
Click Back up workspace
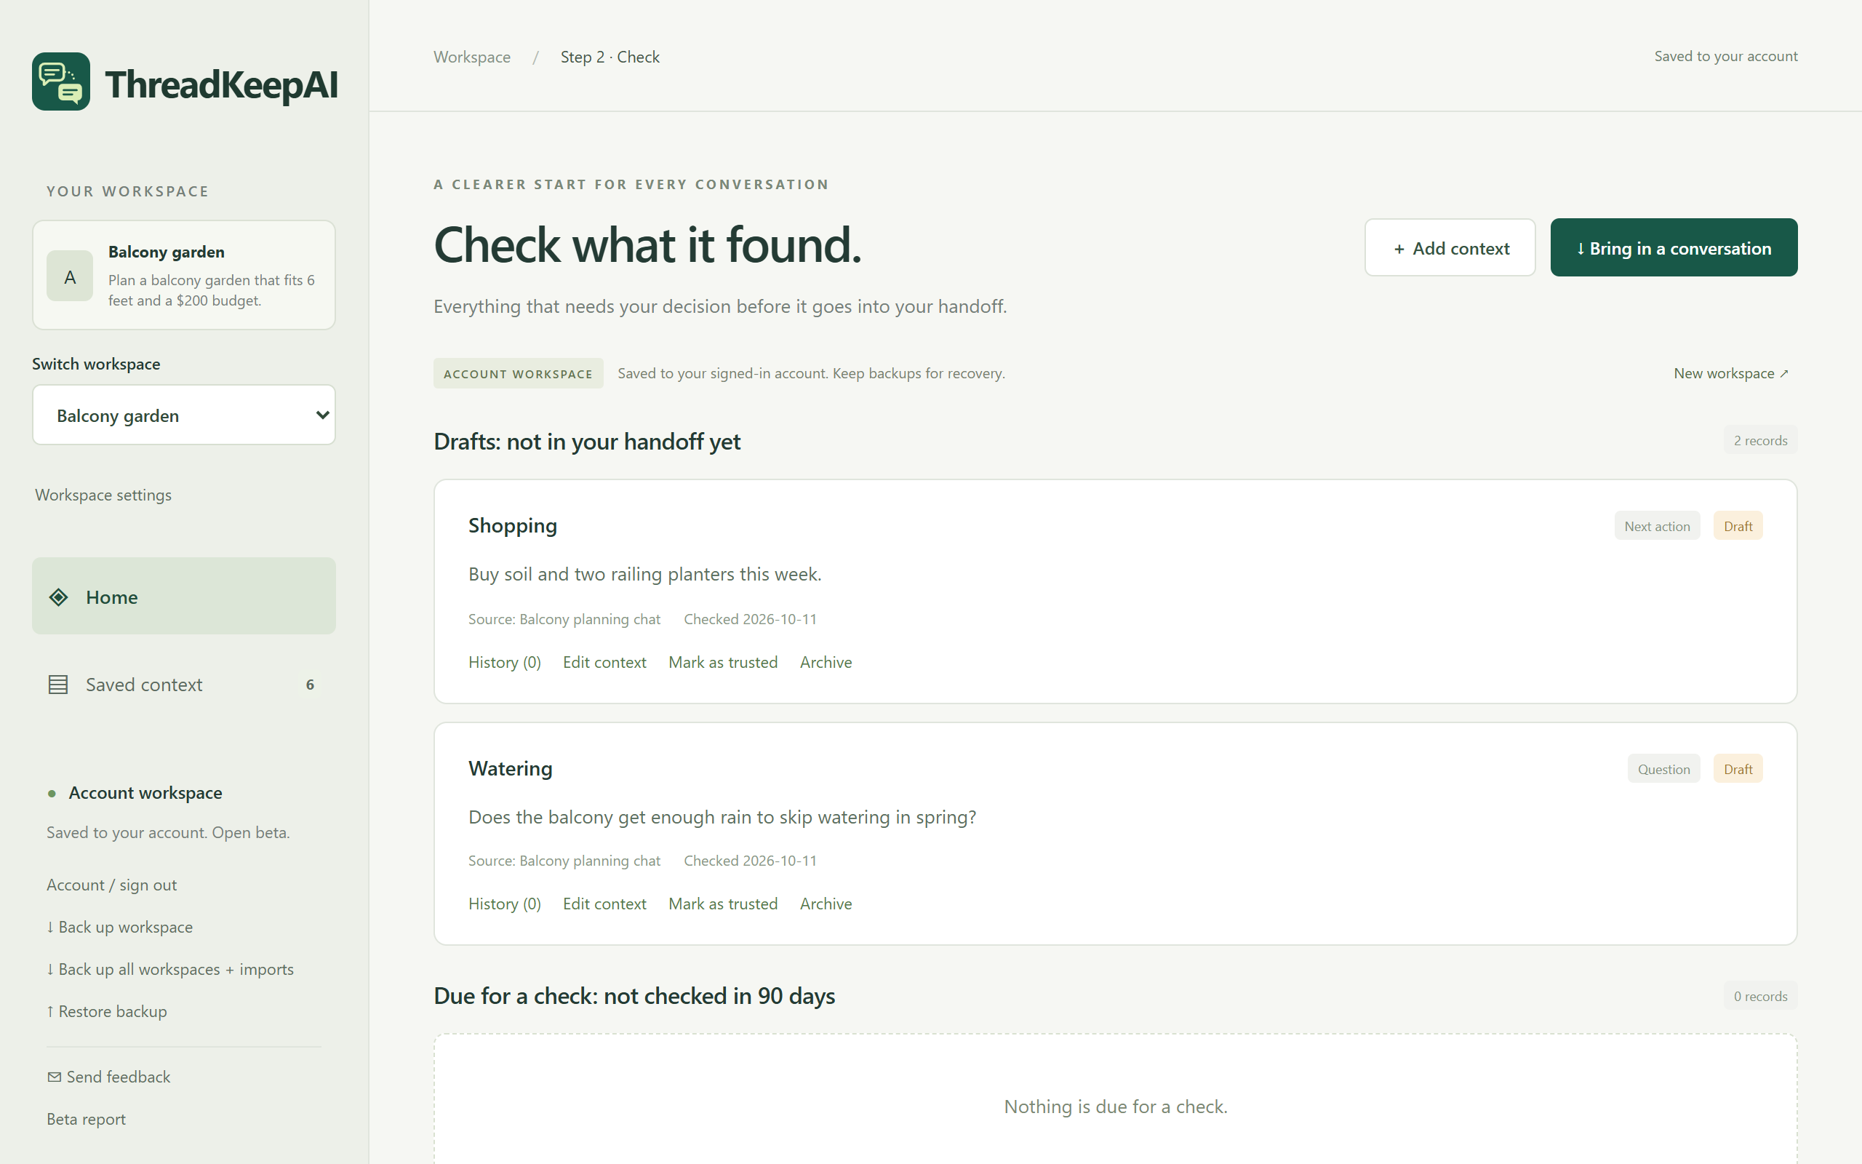(120, 928)
